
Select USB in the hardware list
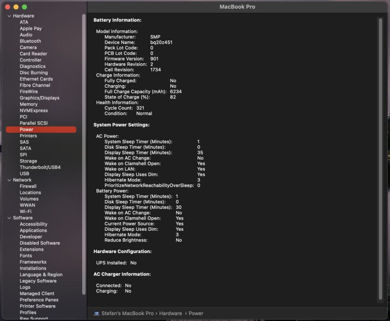(24, 174)
